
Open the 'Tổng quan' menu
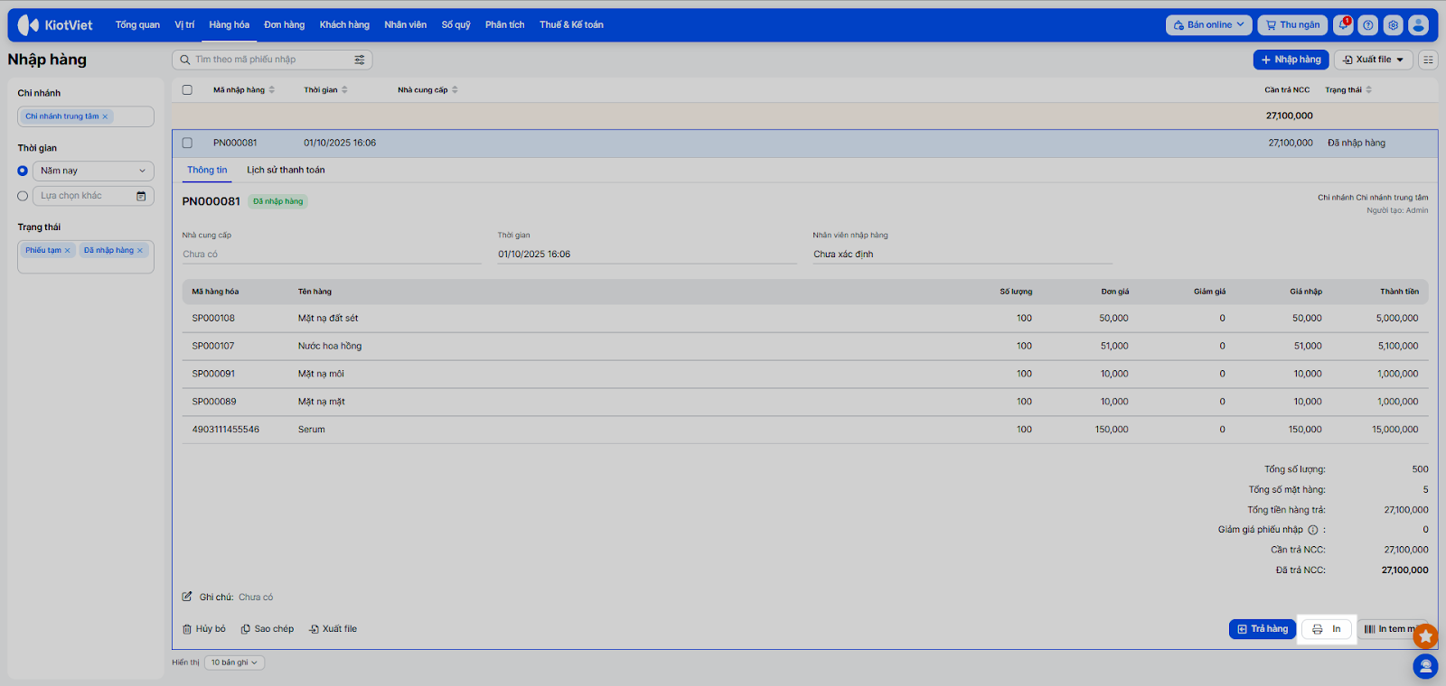tap(137, 25)
